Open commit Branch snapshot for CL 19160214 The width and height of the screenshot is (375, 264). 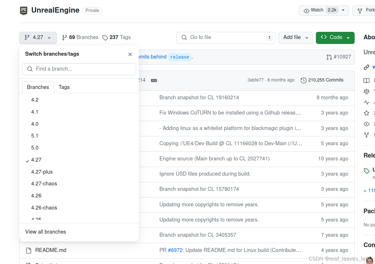[x=199, y=98]
